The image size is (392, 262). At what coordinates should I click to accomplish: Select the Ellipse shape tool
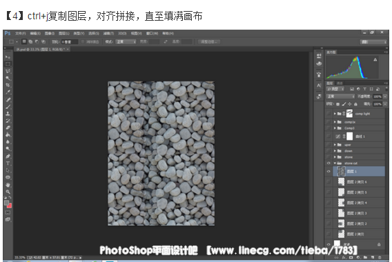coord(8,178)
